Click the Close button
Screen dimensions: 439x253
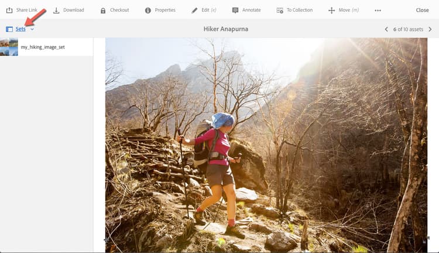422,10
